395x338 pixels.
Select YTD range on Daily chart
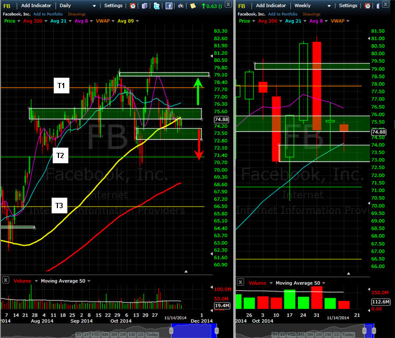tap(95, 334)
